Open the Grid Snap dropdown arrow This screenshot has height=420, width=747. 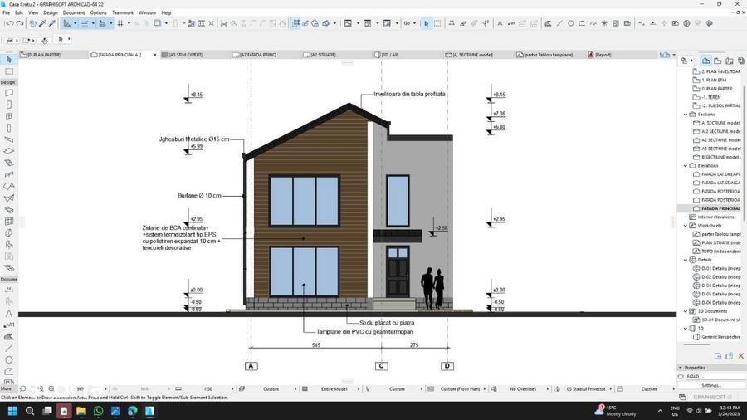tap(129, 23)
